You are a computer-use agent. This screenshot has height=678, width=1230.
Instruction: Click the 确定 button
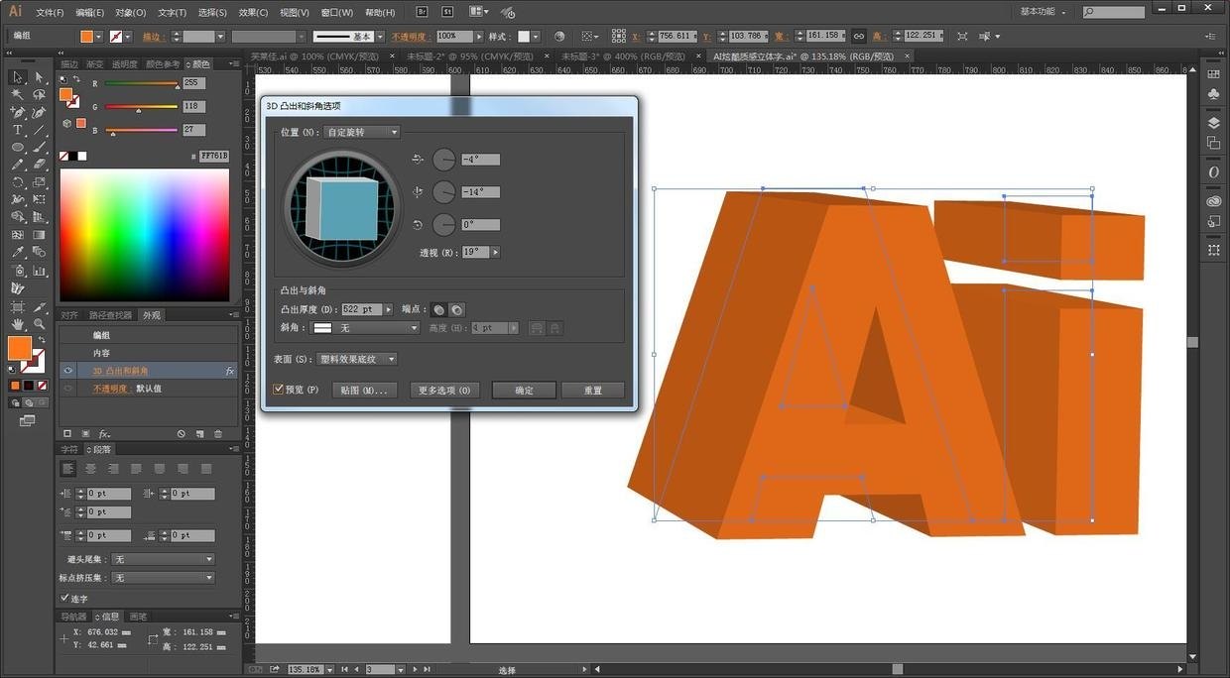click(x=524, y=391)
